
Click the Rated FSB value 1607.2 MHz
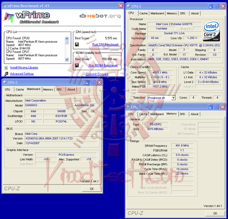pos(160,86)
